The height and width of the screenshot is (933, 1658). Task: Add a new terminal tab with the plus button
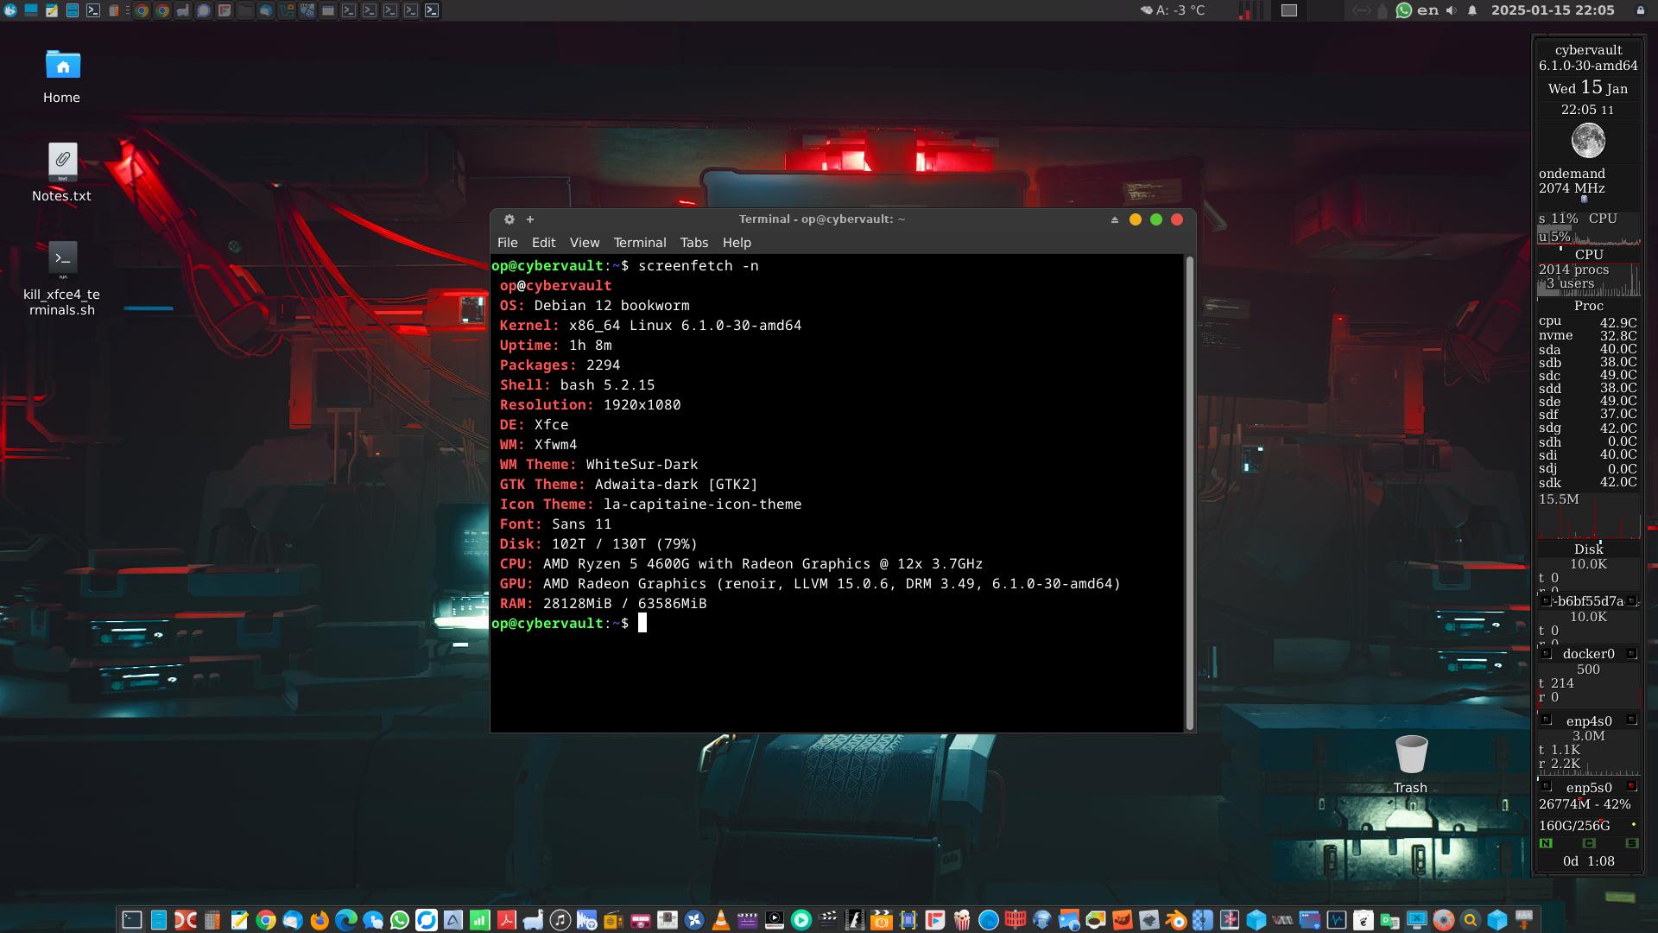pos(530,219)
